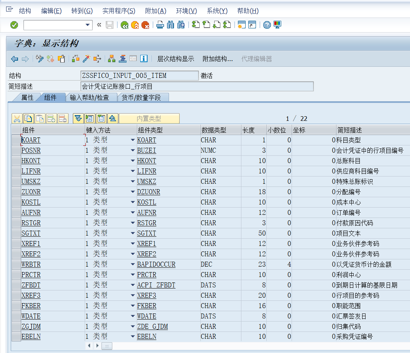Switch to the 属性 tab
Image resolution: width=410 pixels, height=353 pixels.
coord(27,98)
